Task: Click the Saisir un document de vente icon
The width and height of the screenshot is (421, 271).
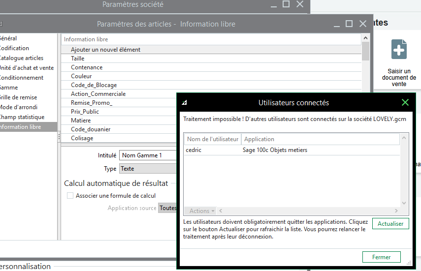Action: pyautogui.click(x=399, y=49)
